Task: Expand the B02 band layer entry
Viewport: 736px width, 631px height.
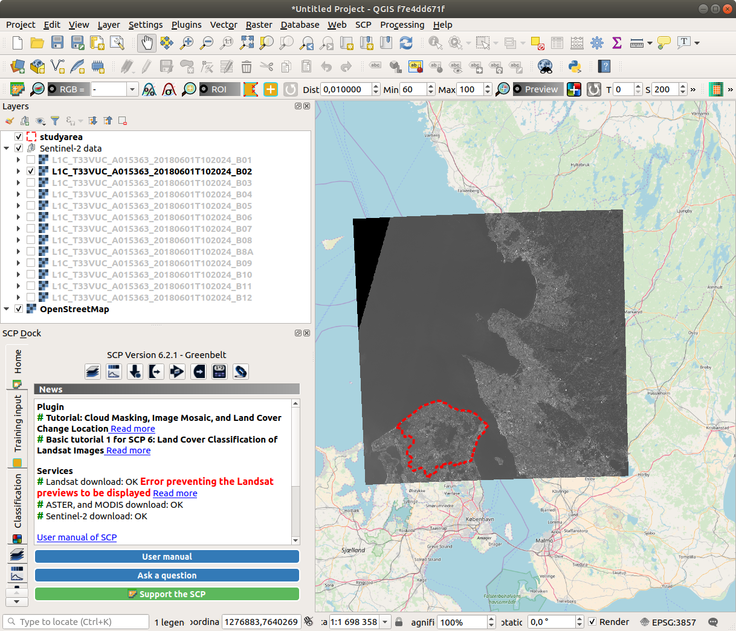Action: [x=19, y=171]
